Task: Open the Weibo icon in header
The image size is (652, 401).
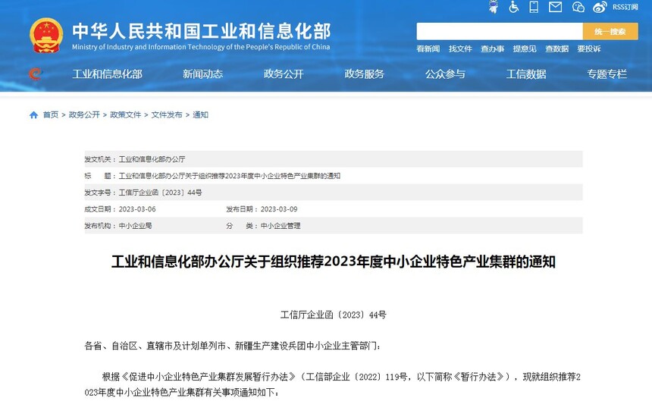Action: (600, 7)
